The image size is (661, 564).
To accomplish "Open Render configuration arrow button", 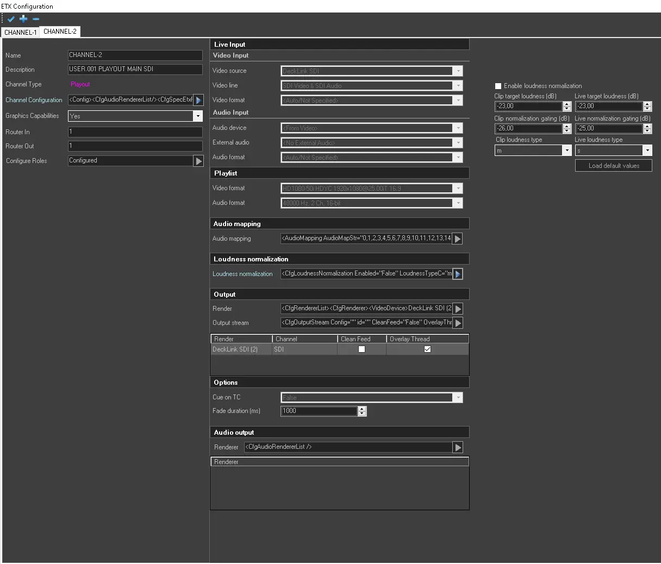I will [458, 309].
